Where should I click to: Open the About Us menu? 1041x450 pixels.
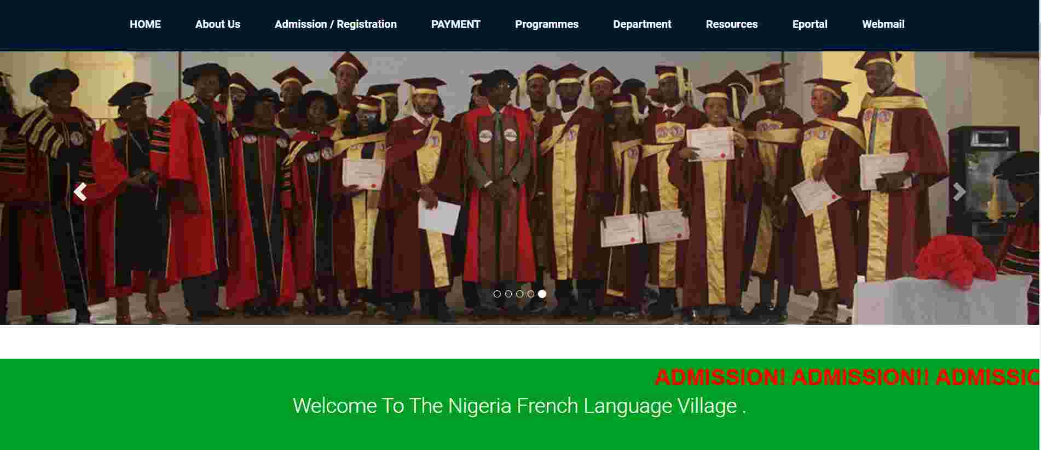(218, 24)
